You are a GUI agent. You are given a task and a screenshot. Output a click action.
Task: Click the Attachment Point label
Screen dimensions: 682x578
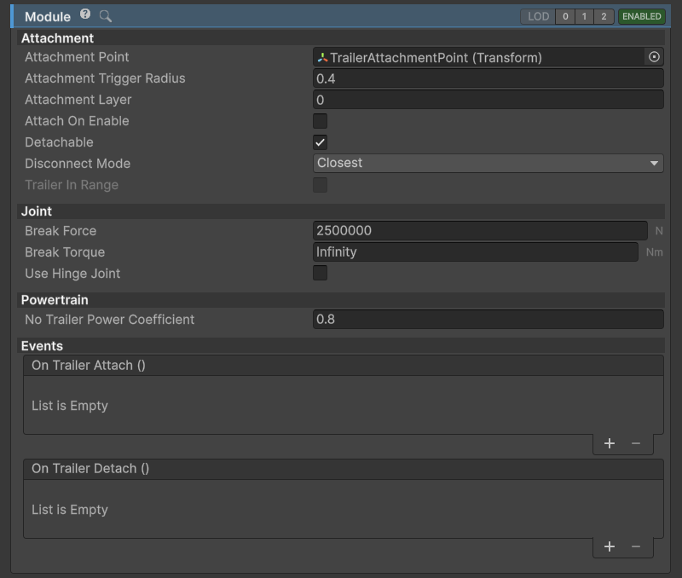[x=77, y=57]
